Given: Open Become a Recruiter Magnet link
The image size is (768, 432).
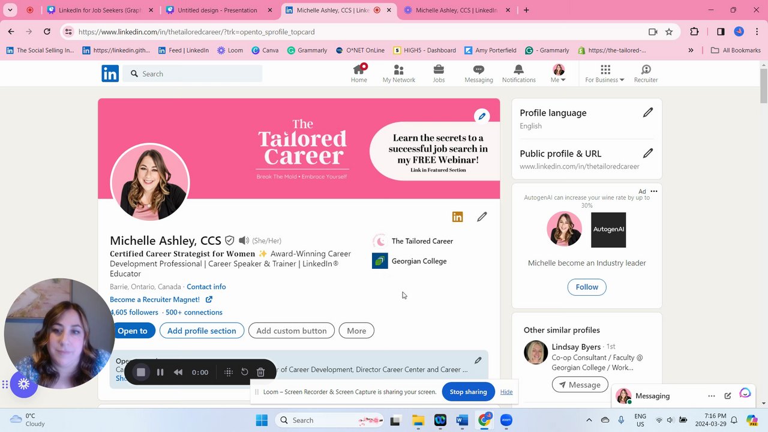Looking at the screenshot, I should click(161, 299).
